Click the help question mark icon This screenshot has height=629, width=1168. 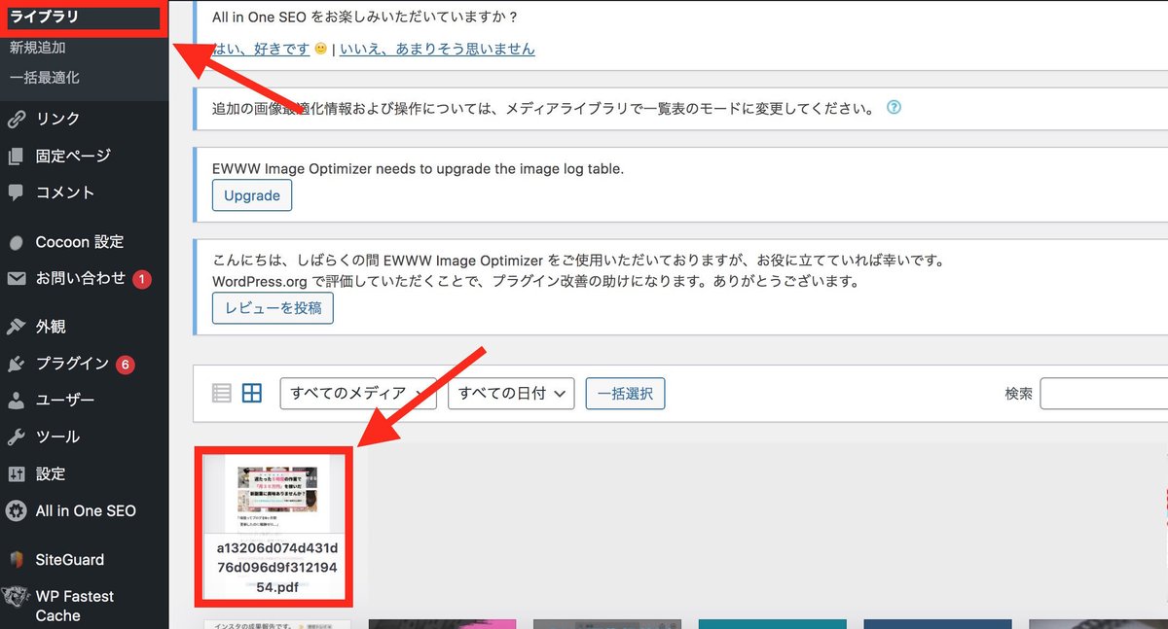pyautogui.click(x=894, y=108)
